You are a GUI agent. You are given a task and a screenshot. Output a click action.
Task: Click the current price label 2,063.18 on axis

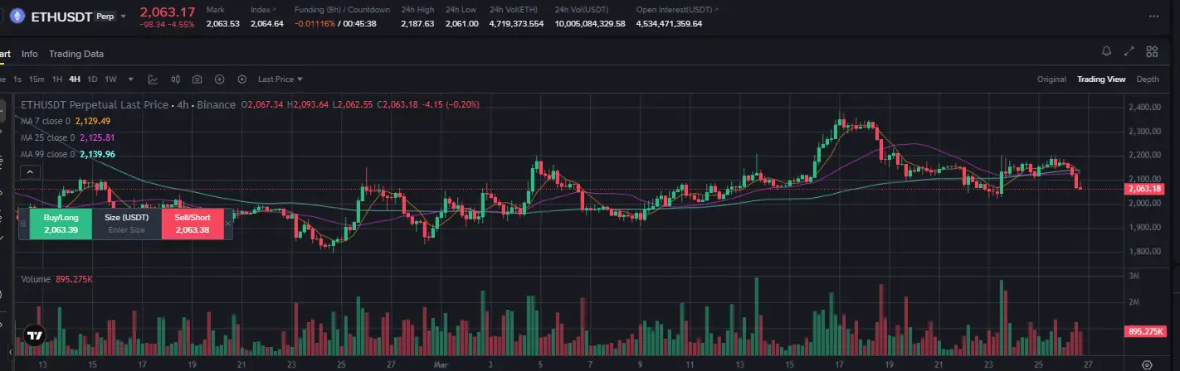point(1146,189)
